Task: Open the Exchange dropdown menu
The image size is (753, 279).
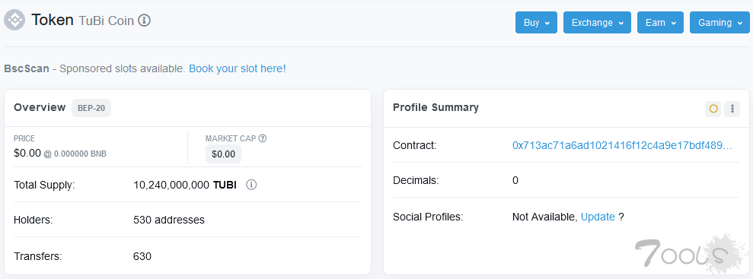Action: (x=598, y=23)
